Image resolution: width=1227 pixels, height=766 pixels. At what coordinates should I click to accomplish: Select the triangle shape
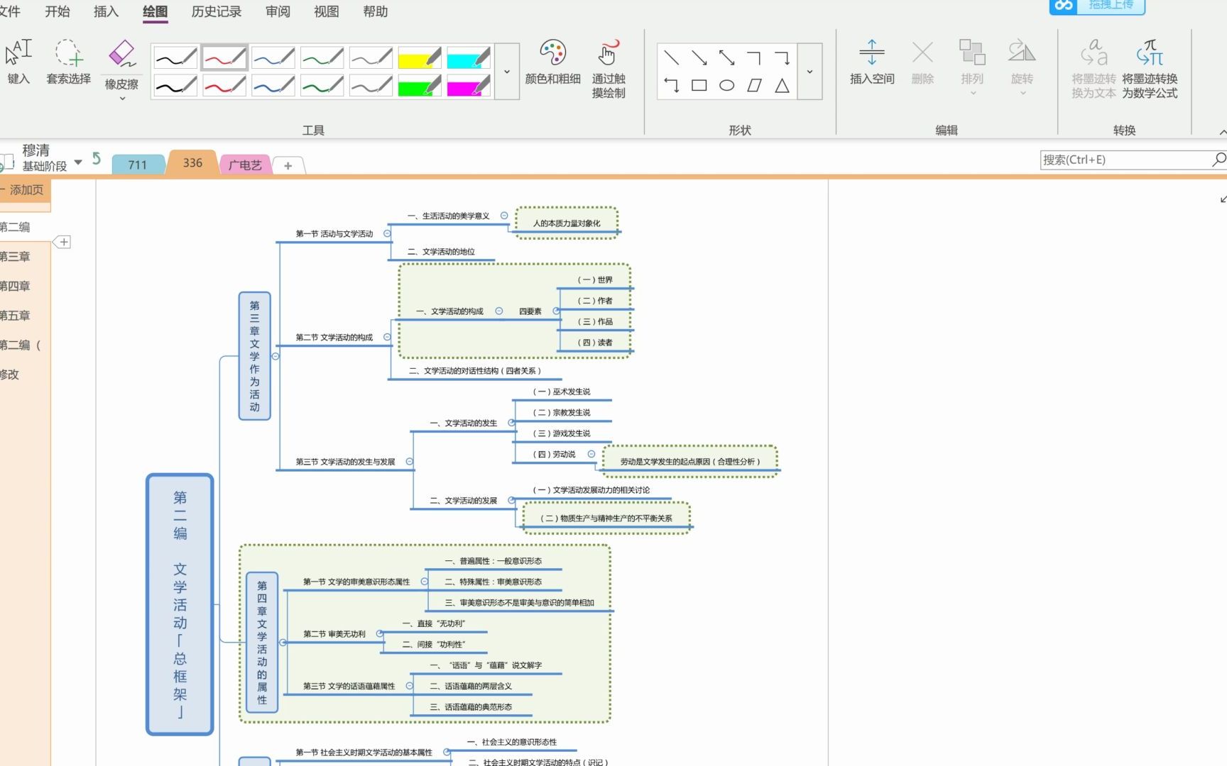tap(782, 86)
